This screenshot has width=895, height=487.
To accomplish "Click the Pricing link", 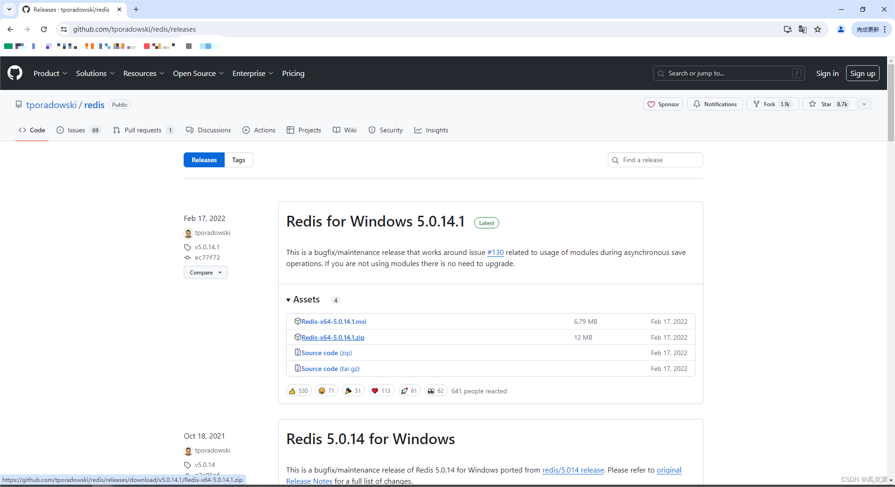I will point(293,73).
